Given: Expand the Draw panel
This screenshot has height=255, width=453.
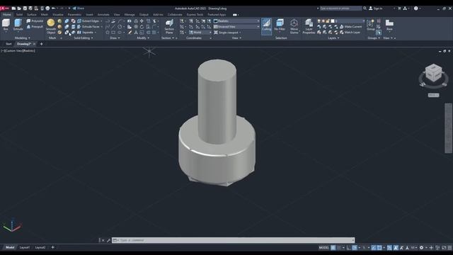Looking at the screenshot, I should pos(115,38).
